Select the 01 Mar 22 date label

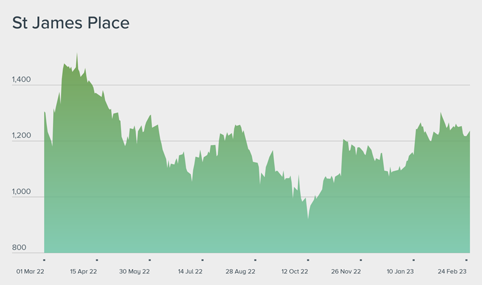30,272
